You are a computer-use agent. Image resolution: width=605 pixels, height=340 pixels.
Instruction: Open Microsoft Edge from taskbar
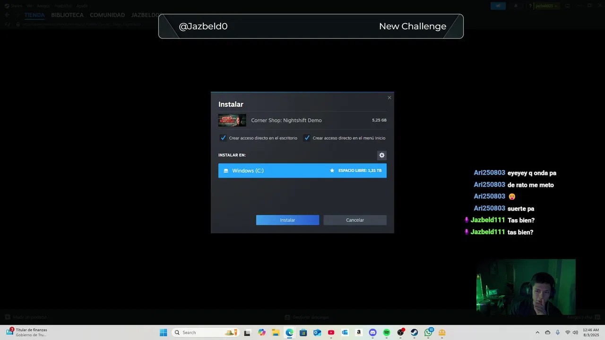(289, 332)
